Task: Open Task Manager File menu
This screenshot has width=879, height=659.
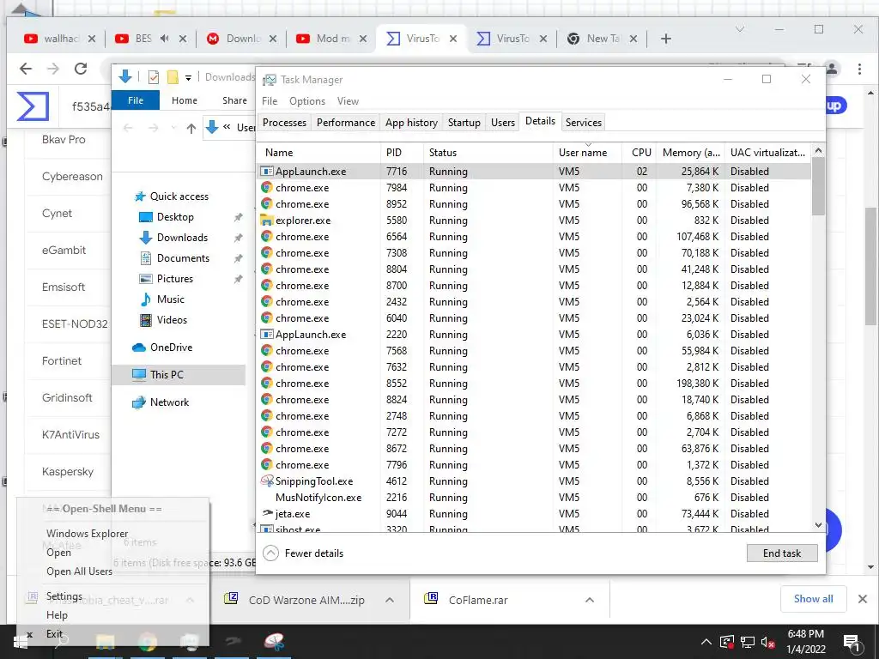Action: (x=270, y=101)
